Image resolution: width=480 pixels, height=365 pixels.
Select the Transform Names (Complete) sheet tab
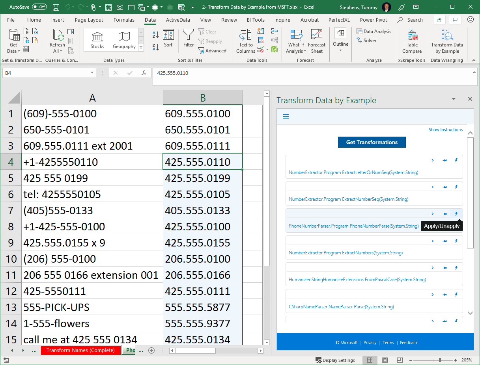80,350
